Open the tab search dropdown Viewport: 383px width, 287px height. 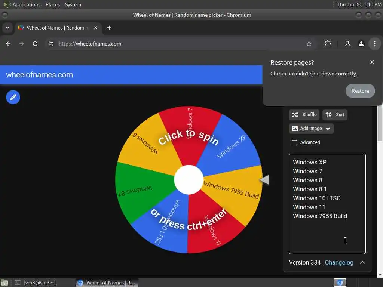[7, 28]
